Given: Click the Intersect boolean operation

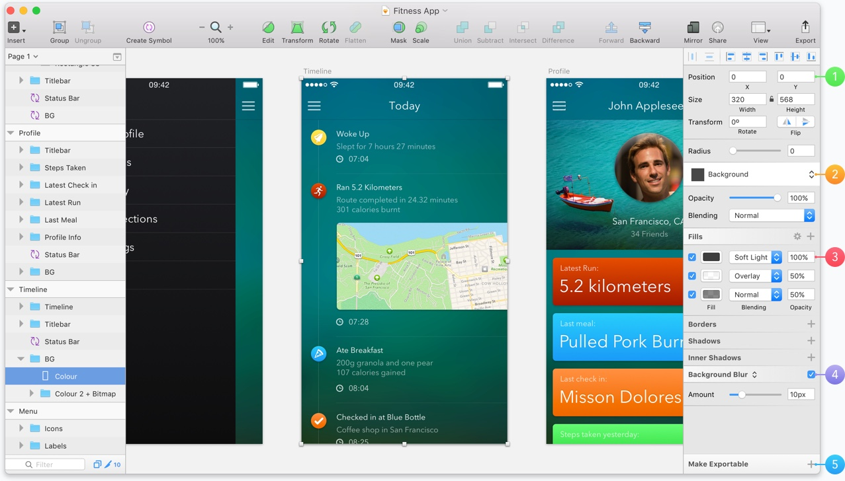Looking at the screenshot, I should coord(523,28).
